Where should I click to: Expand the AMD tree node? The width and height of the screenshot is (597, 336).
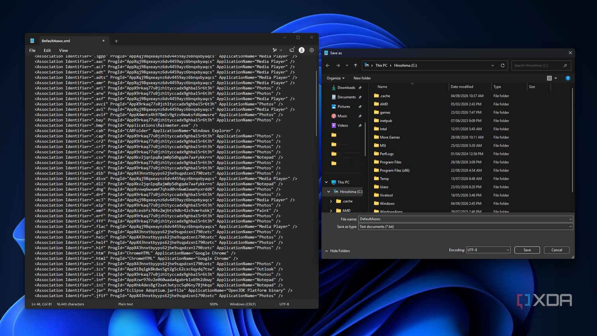pyautogui.click(x=331, y=211)
